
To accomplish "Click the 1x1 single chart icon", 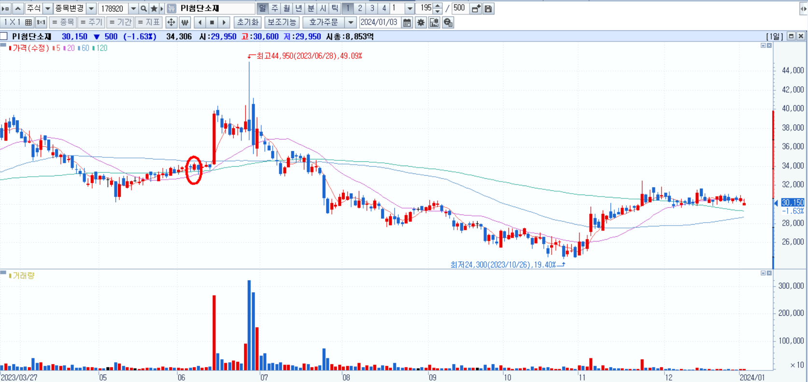I will click(41, 22).
